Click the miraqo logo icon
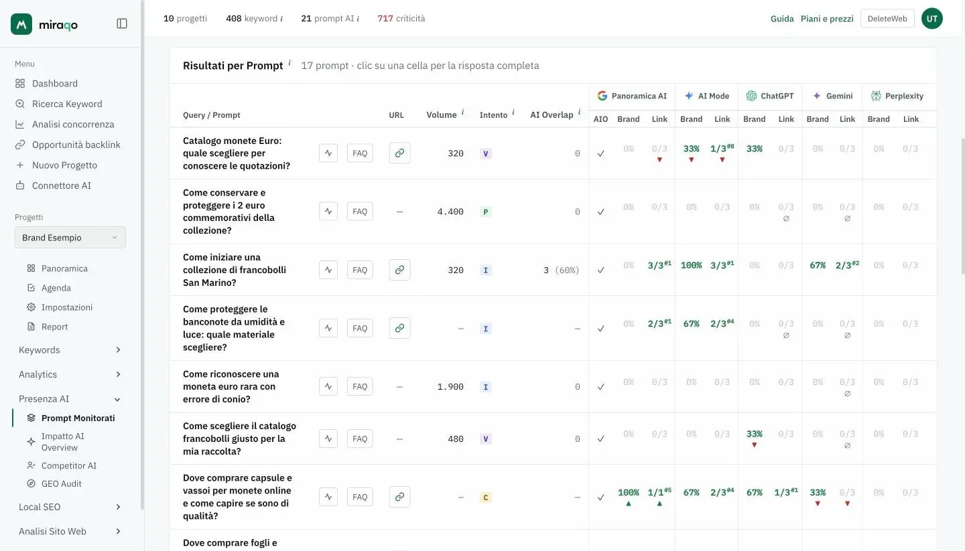The image size is (965, 551). (x=21, y=24)
